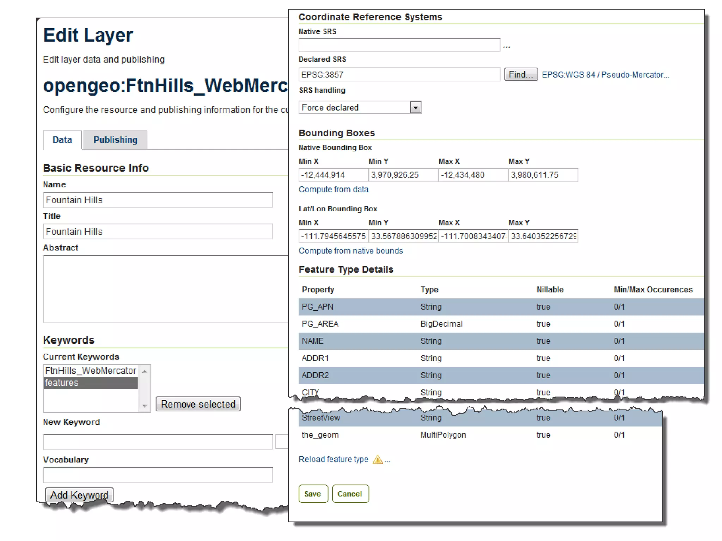The height and width of the screenshot is (541, 722).
Task: Open the SRS handling dropdown
Action: 415,107
